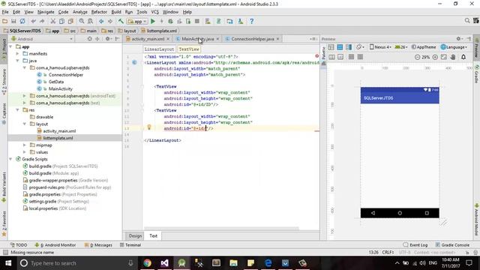Open the Build menu
Viewport: 480px width, 270px height.
tap(116, 12)
